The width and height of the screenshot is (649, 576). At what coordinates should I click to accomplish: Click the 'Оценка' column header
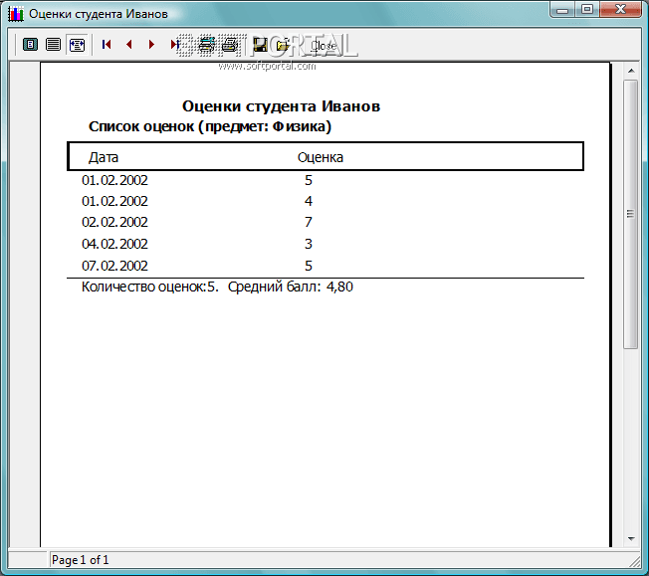321,157
